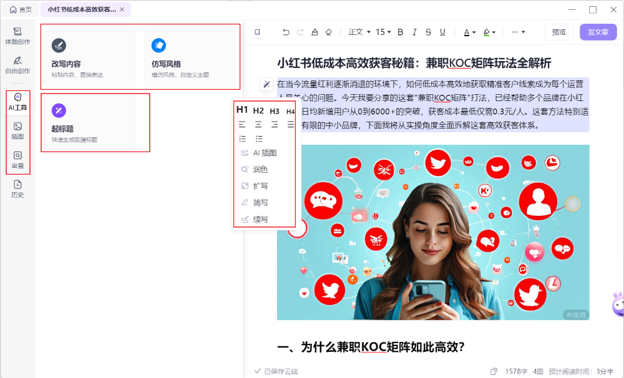
Task: Click the clear formatting eraser icon
Action: pyautogui.click(x=328, y=32)
